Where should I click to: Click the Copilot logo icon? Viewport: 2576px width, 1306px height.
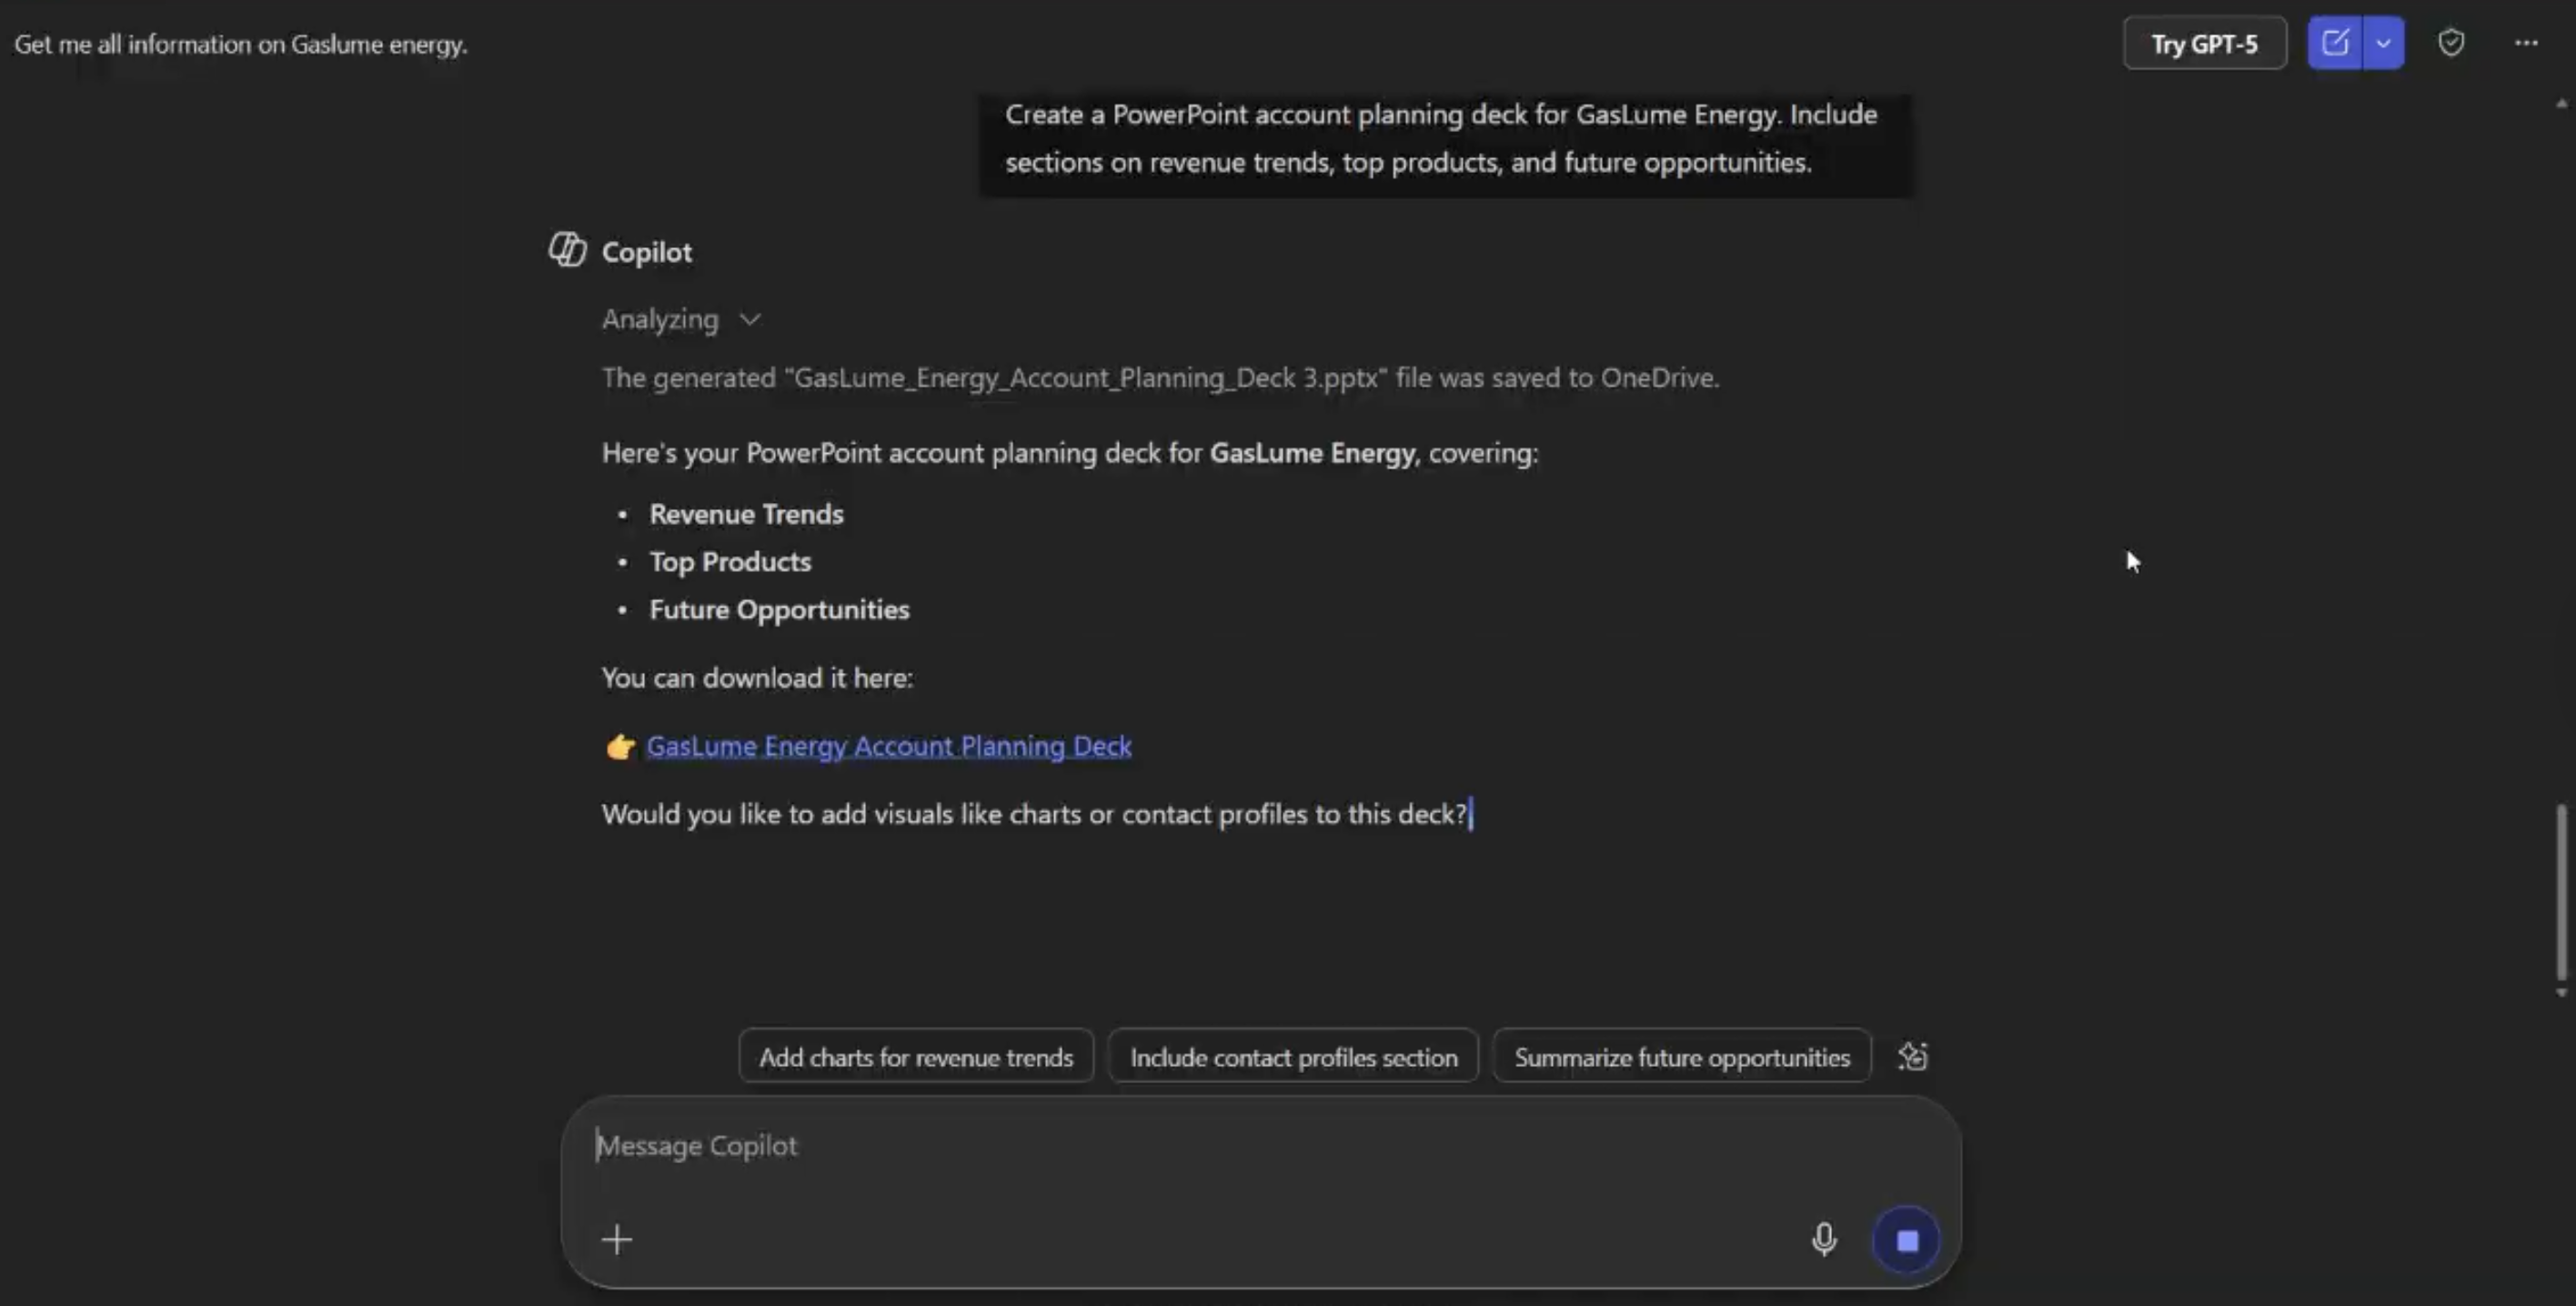click(567, 250)
